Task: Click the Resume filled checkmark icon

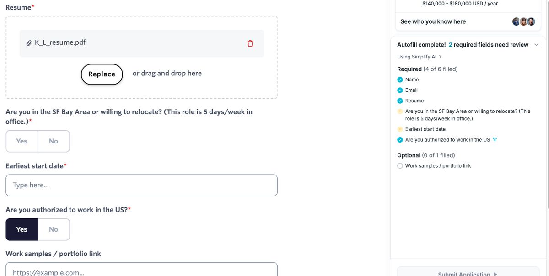Action: click(400, 101)
